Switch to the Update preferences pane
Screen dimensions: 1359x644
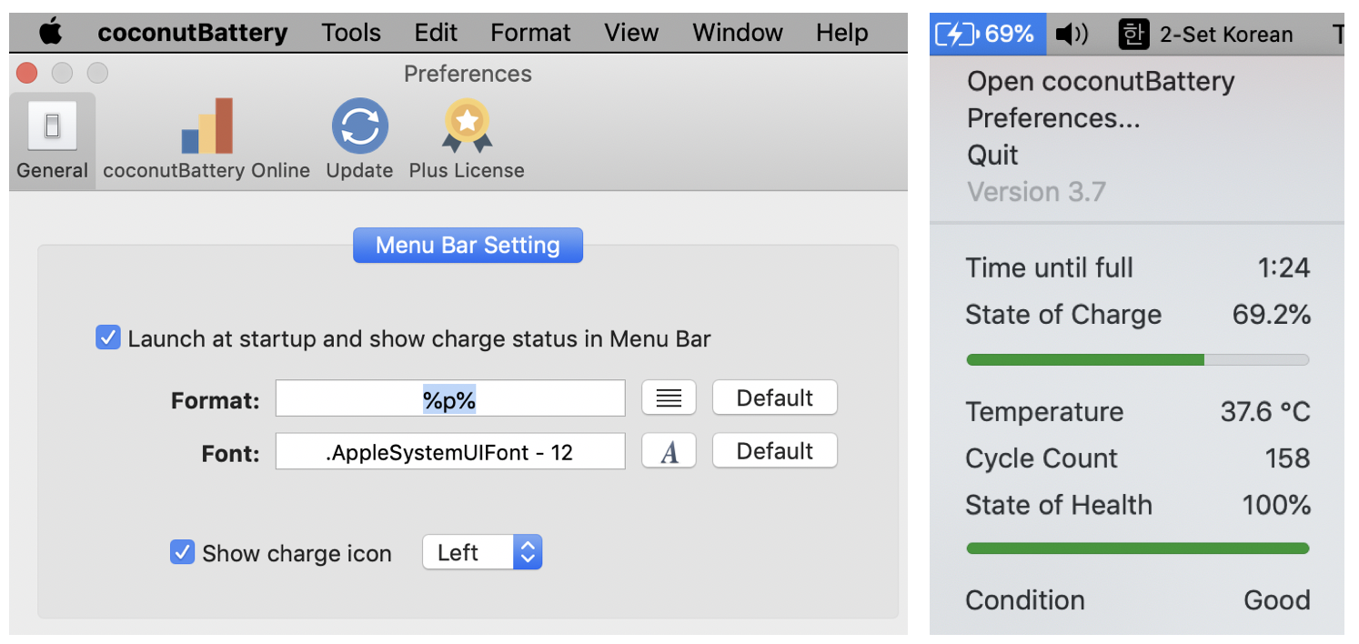coord(359,126)
